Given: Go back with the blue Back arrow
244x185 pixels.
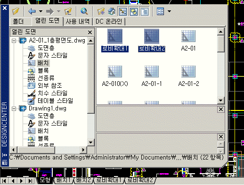Looking at the screenshot, I should point(32,11).
